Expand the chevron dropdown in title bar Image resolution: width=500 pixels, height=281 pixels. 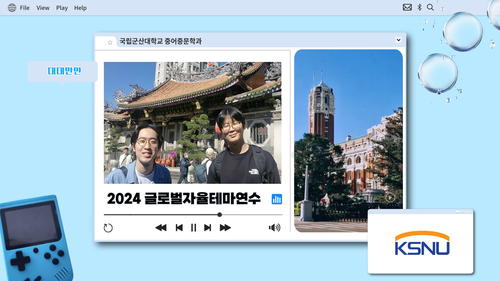(x=398, y=40)
